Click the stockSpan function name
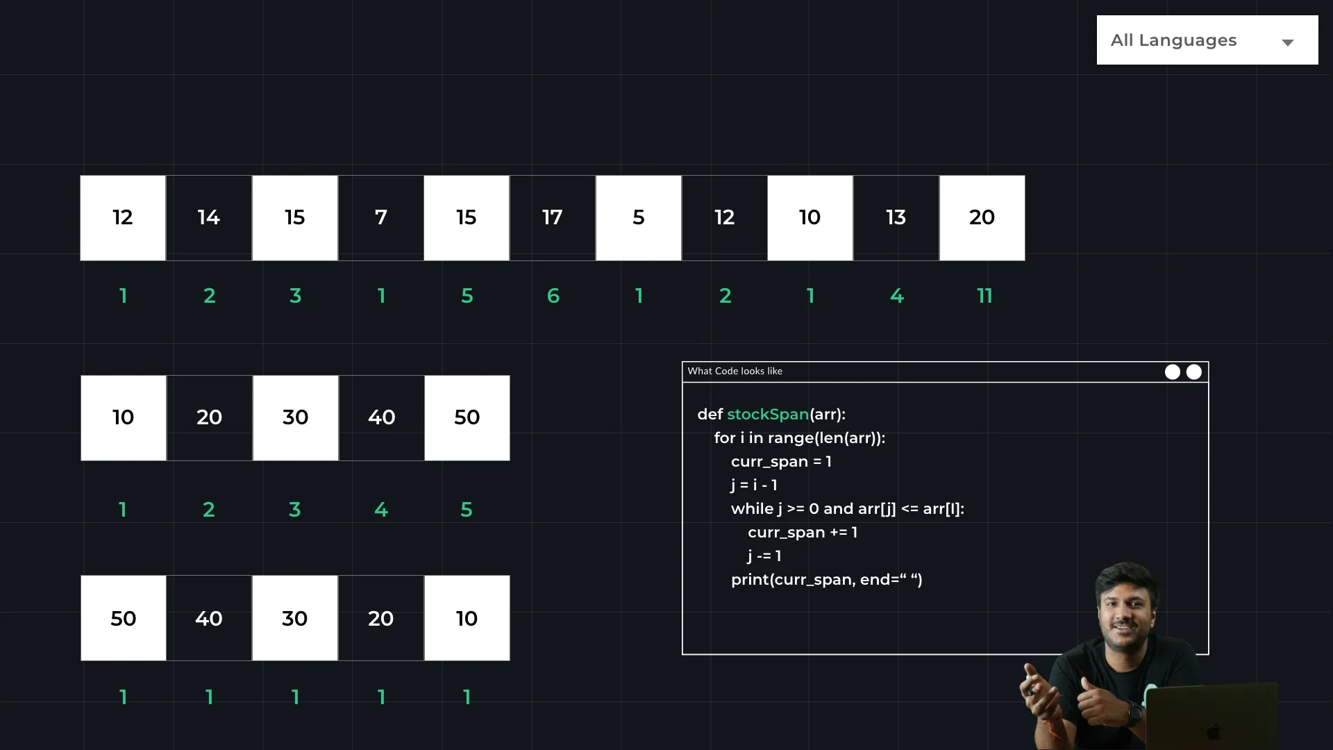 (767, 415)
